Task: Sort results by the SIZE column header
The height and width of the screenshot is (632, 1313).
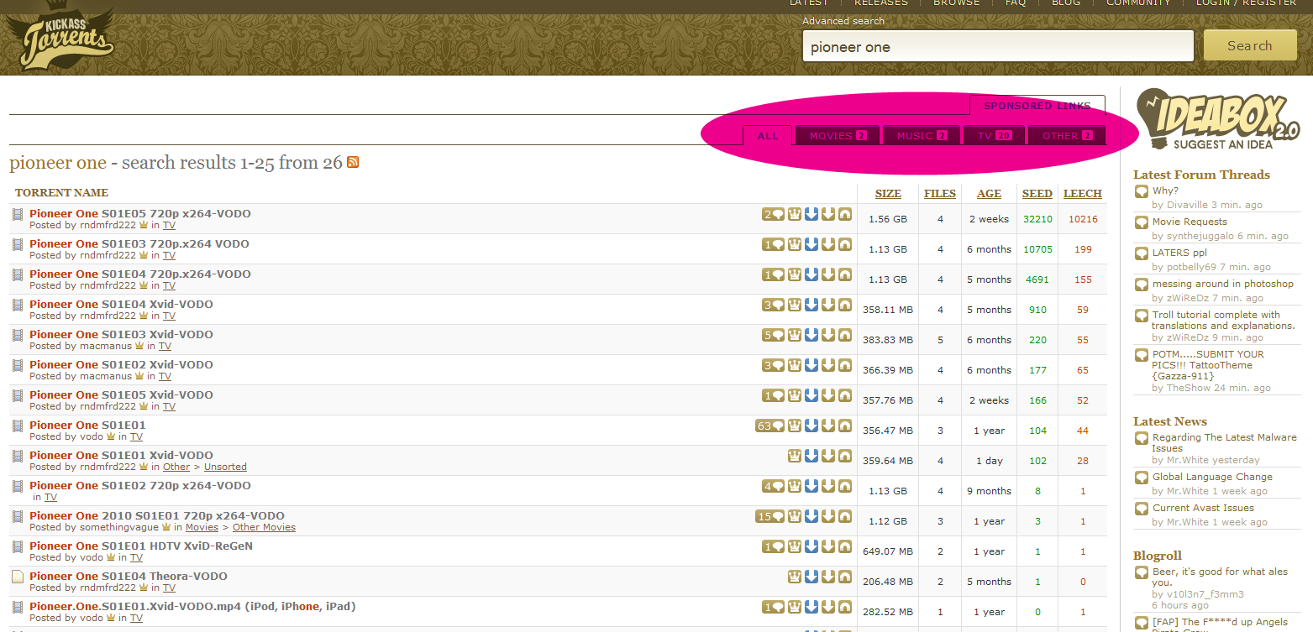Action: click(x=888, y=193)
